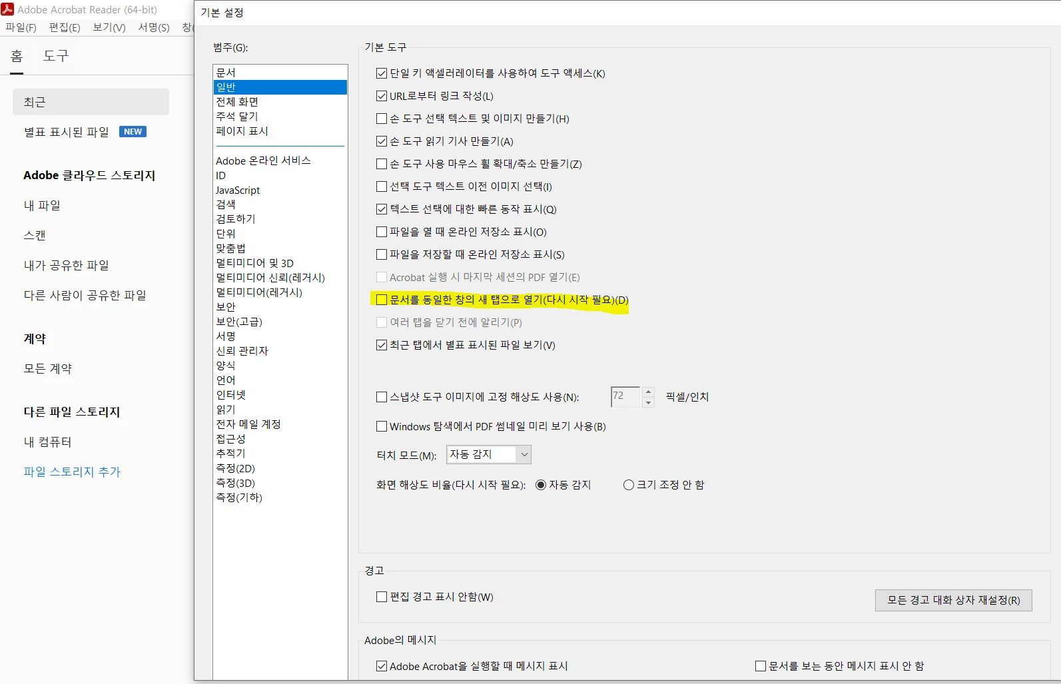
Task: Select the 전체 화면 category
Action: coord(280,101)
